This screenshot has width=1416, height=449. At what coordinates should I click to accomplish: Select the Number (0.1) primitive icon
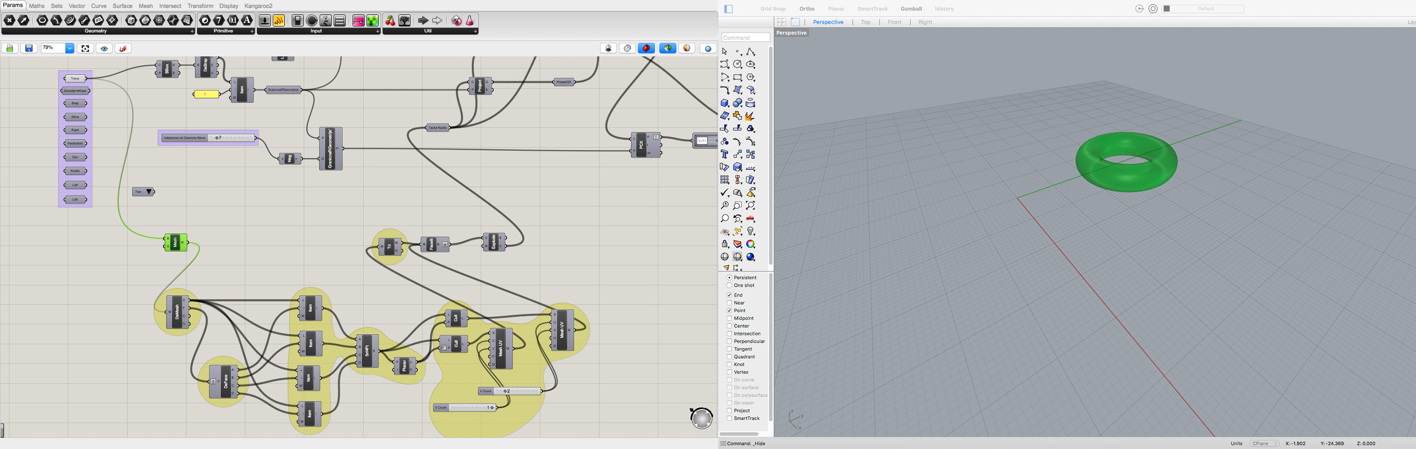tap(233, 21)
